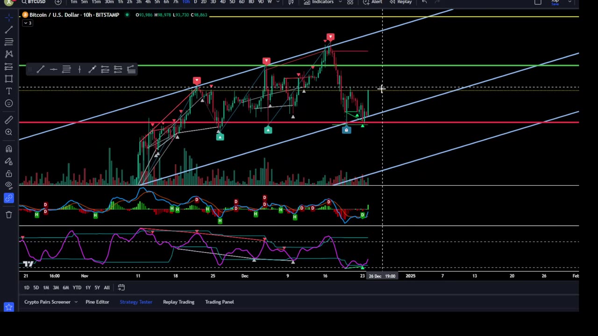Expand favorite indicators dropdown arrow
The width and height of the screenshot is (598, 336).
[x=340, y=2]
